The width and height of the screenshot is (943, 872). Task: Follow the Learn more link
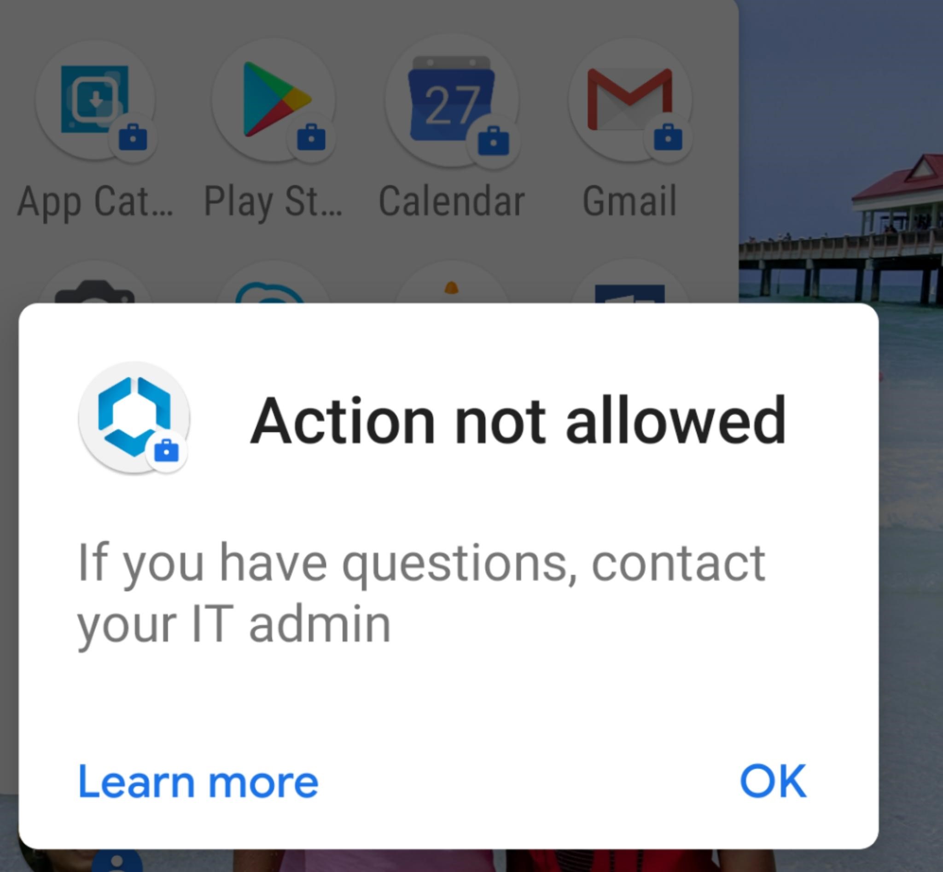[198, 782]
